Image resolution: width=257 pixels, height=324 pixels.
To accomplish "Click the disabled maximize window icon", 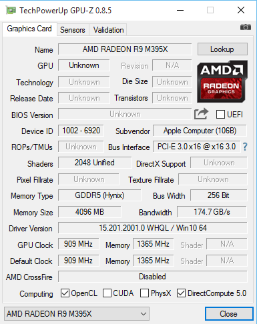I will [210, 10].
